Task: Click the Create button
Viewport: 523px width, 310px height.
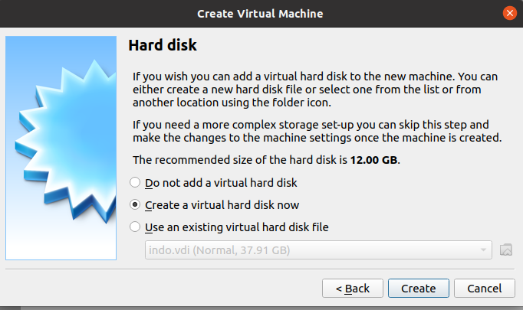Action: pyautogui.click(x=418, y=288)
